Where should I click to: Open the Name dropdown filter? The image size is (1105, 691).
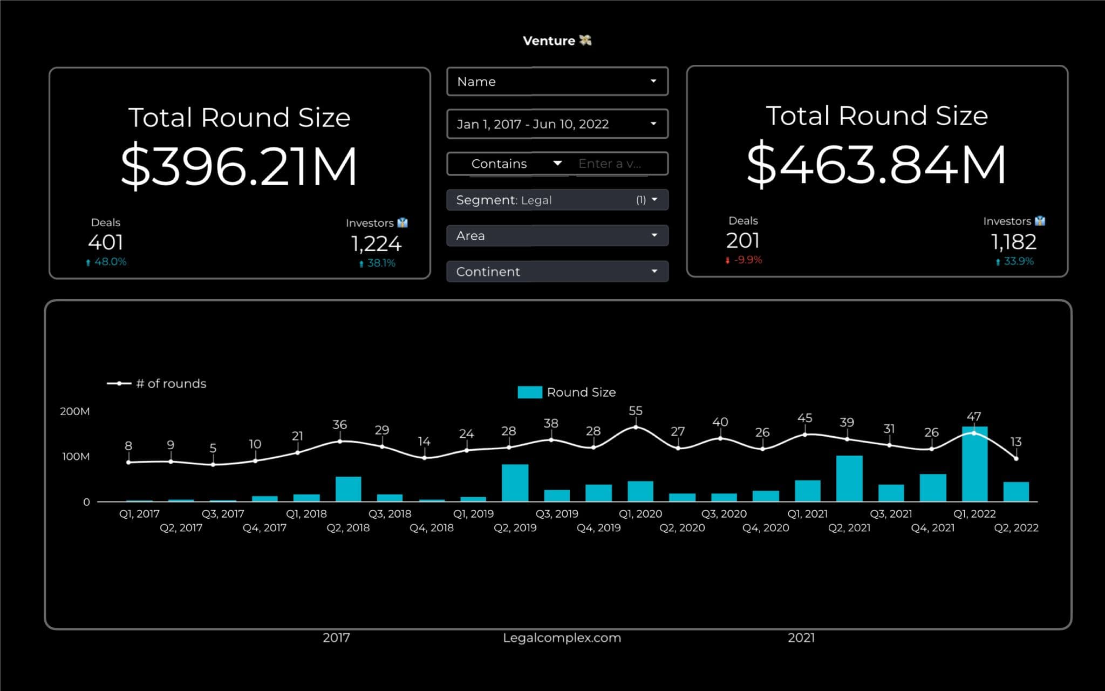[557, 82]
